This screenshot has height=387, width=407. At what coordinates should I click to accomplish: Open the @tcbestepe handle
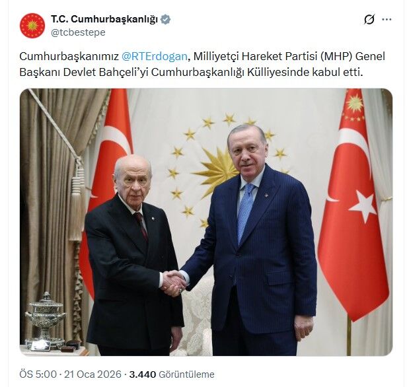point(78,32)
